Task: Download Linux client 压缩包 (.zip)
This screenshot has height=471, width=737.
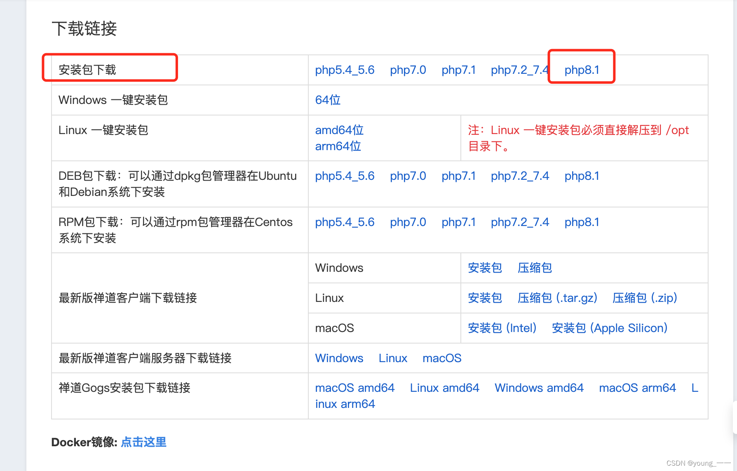Action: click(645, 298)
